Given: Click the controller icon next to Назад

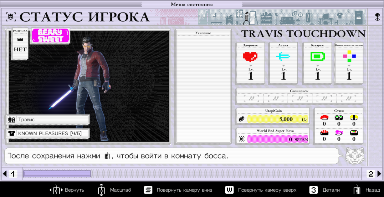Looking at the screenshot, I should click(357, 190).
